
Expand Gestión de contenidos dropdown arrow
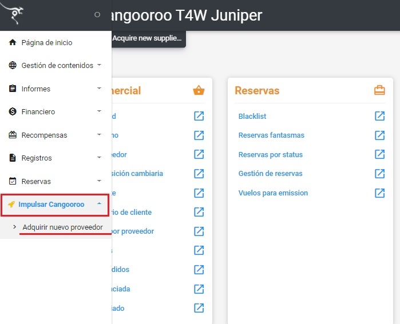99,65
